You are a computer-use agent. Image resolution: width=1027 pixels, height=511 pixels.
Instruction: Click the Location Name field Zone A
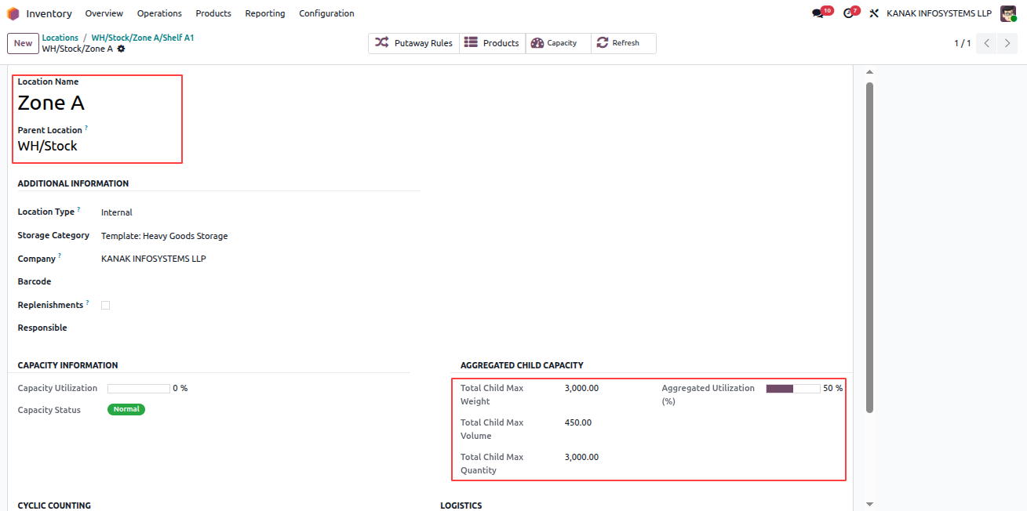[x=51, y=103]
